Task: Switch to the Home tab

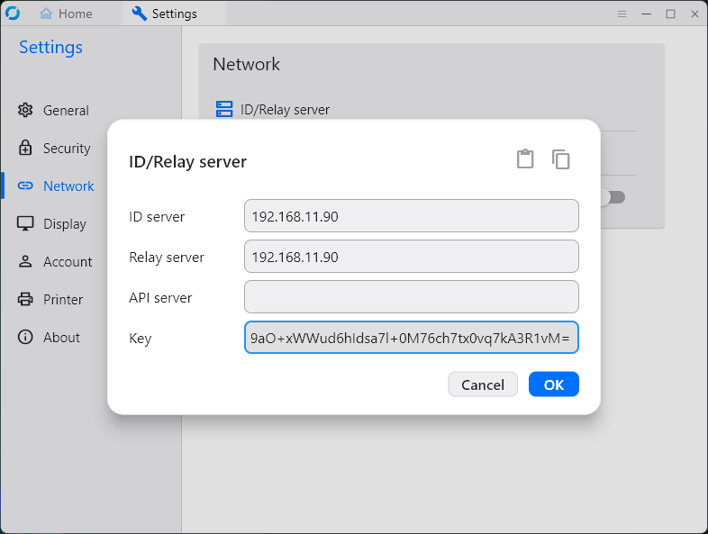Action: click(66, 14)
